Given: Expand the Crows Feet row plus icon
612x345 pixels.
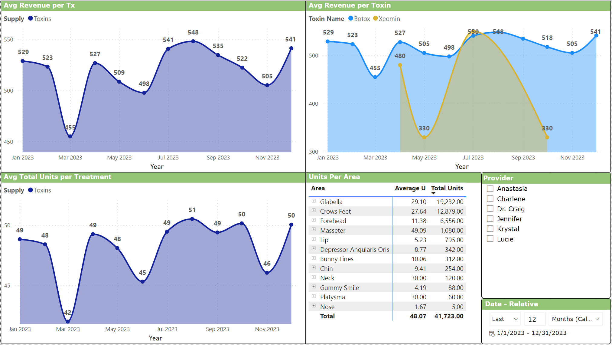Looking at the screenshot, I should (314, 210).
